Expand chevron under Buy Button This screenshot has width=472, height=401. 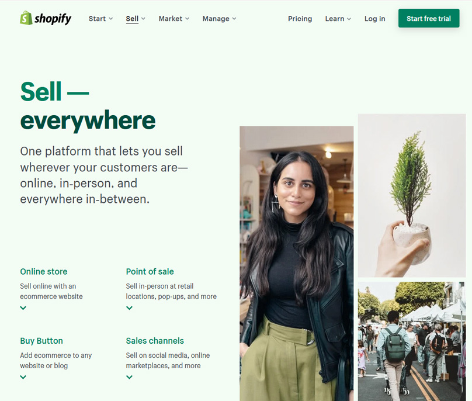pyautogui.click(x=23, y=377)
